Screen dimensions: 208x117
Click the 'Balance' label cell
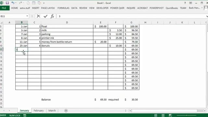click(x=67, y=99)
